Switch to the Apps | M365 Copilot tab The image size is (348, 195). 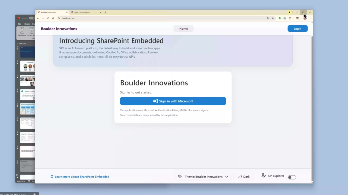click(x=85, y=12)
